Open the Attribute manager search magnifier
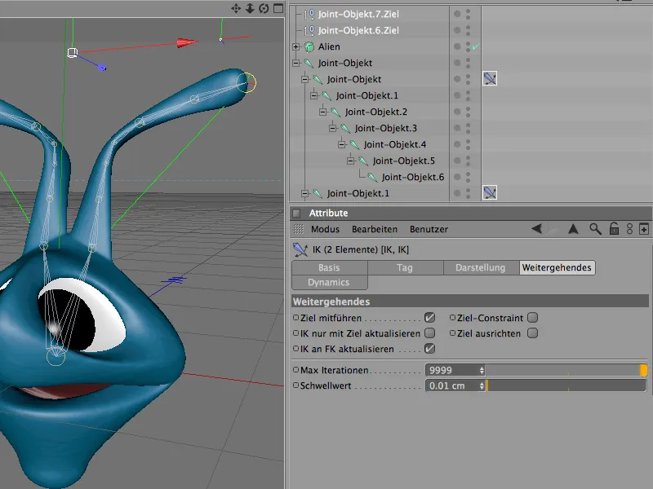 pos(595,229)
